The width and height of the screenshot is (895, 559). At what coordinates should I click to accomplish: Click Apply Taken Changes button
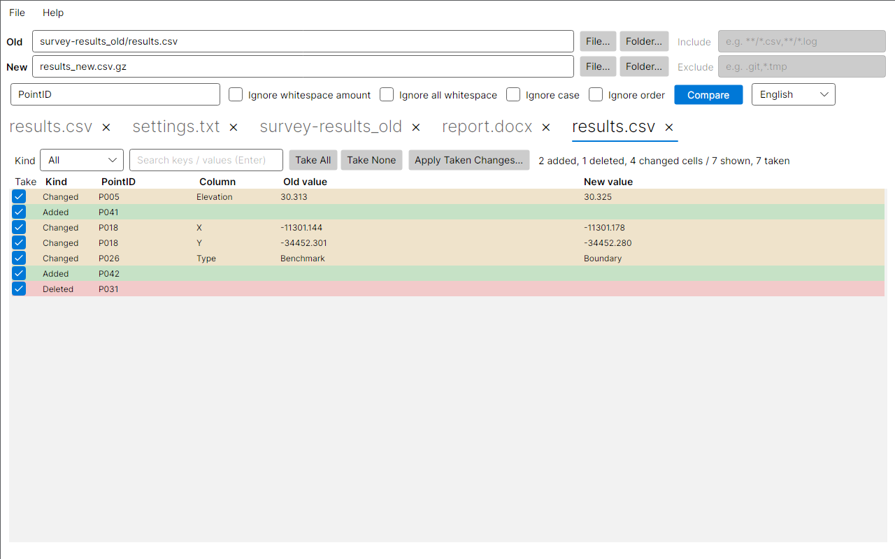click(x=469, y=160)
